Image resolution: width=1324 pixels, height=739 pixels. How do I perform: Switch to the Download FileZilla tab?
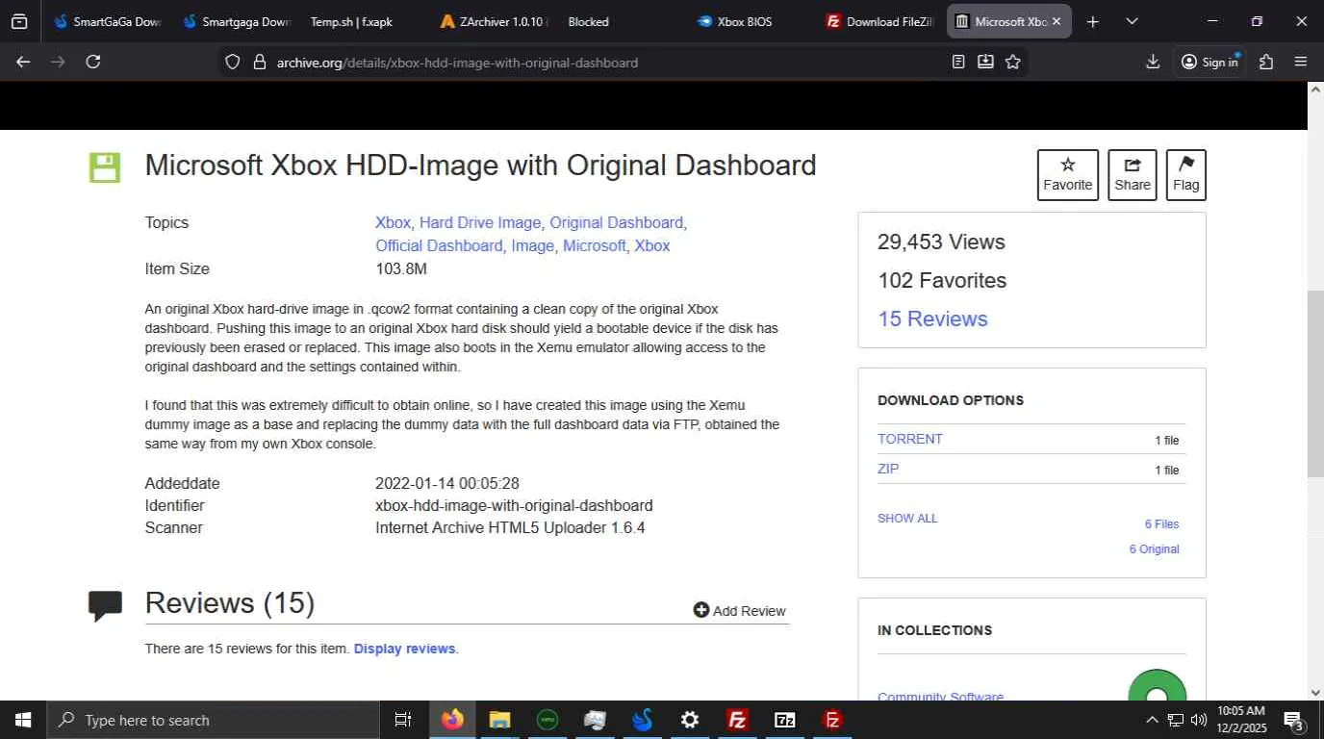coord(880,21)
